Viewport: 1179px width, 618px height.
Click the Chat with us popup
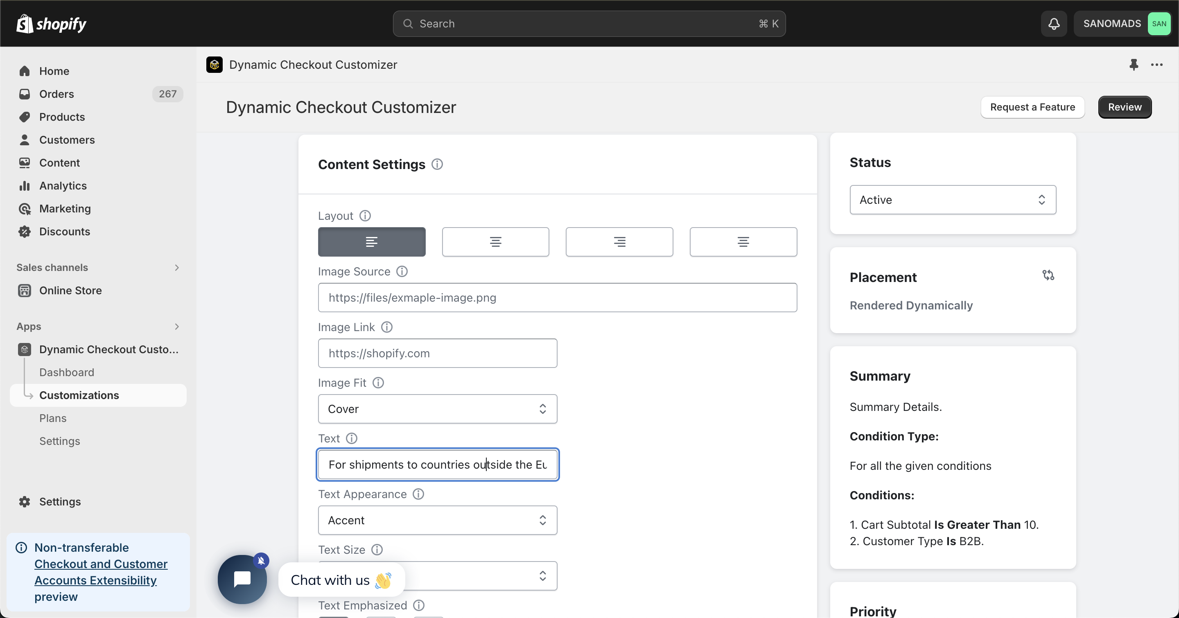(341, 580)
